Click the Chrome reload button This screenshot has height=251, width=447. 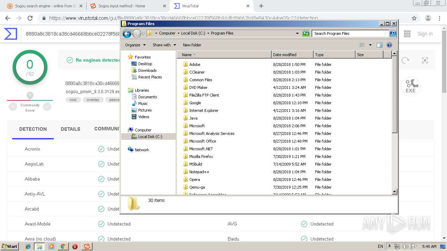pyautogui.click(x=30, y=18)
